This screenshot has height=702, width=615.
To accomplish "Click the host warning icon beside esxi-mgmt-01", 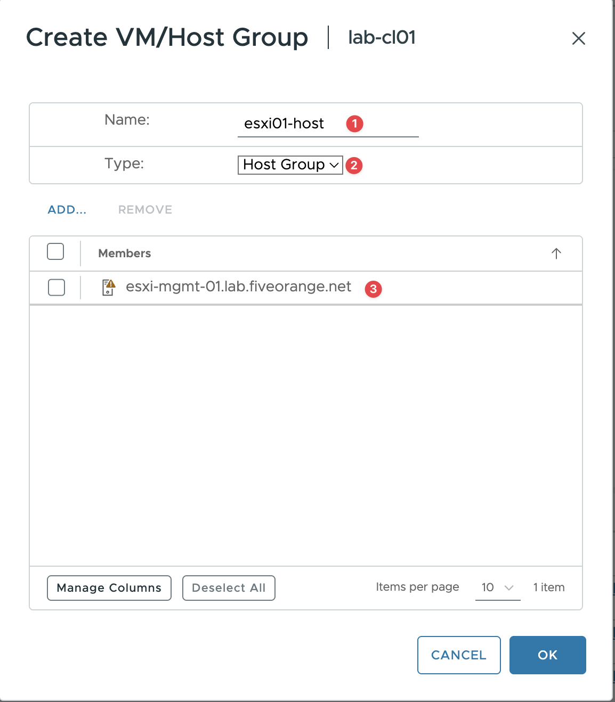I will click(109, 287).
